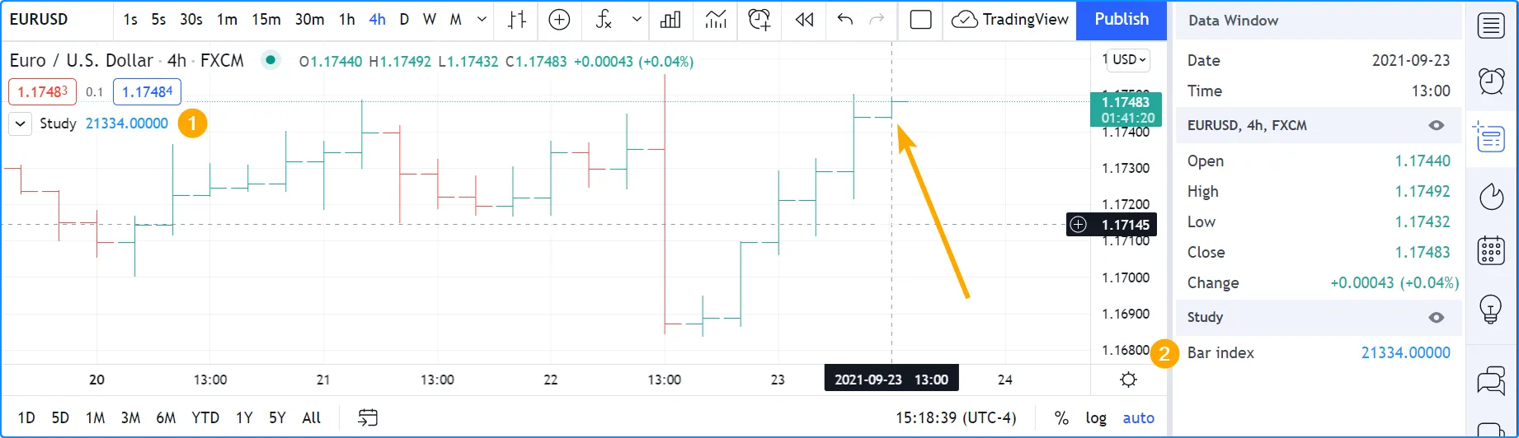Toggle auto scale on the price axis
The image size is (1519, 438).
(x=1138, y=418)
